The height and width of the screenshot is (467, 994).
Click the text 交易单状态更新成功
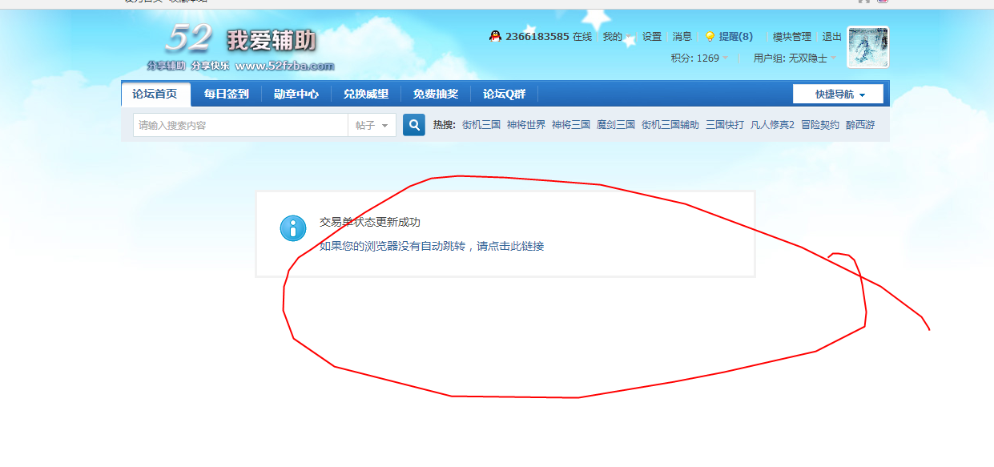370,222
